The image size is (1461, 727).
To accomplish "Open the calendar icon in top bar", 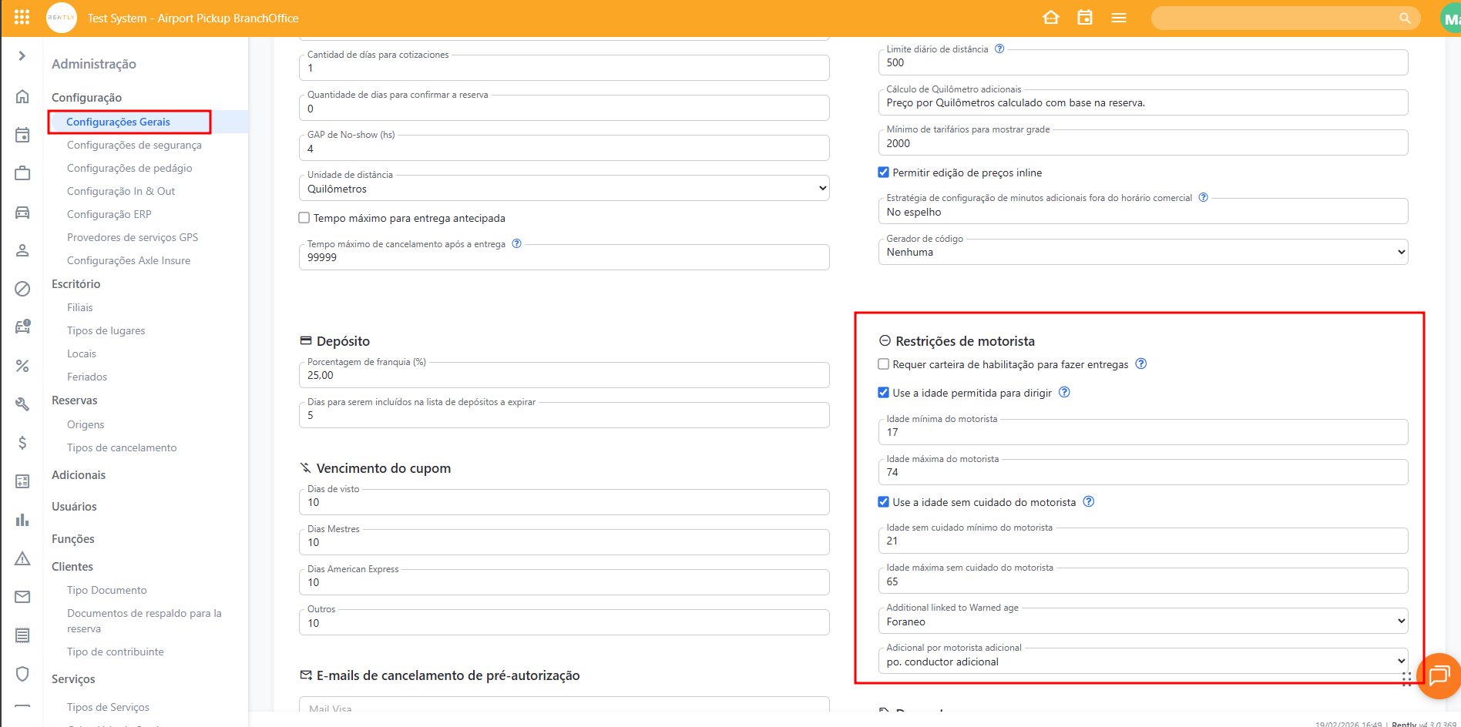I will point(1084,18).
